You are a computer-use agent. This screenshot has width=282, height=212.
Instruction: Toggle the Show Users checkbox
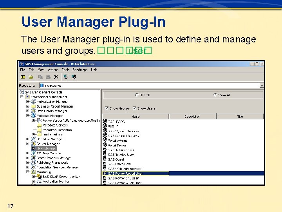(134, 108)
